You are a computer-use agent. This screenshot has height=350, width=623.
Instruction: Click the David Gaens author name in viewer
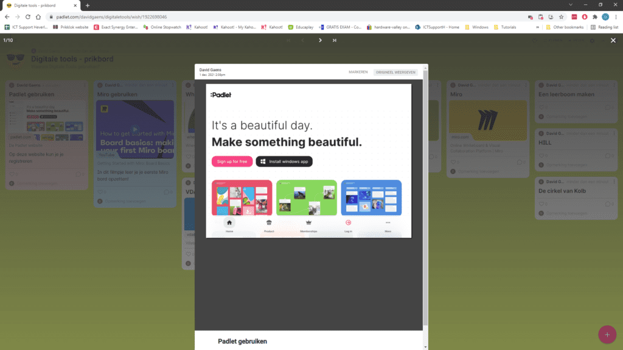pyautogui.click(x=210, y=70)
